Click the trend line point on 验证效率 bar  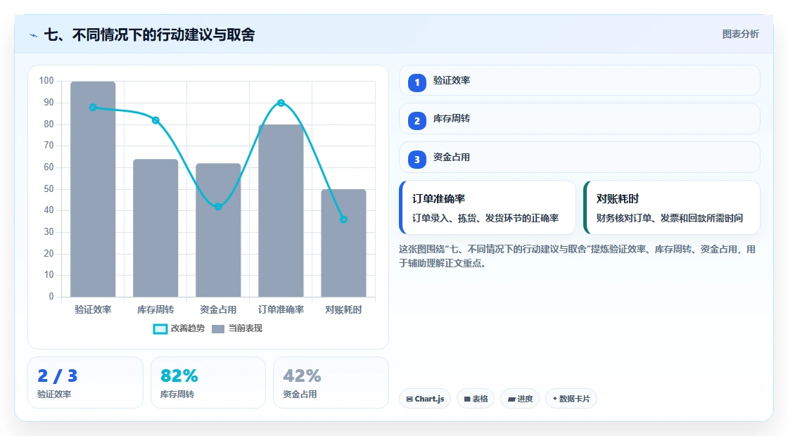point(93,108)
